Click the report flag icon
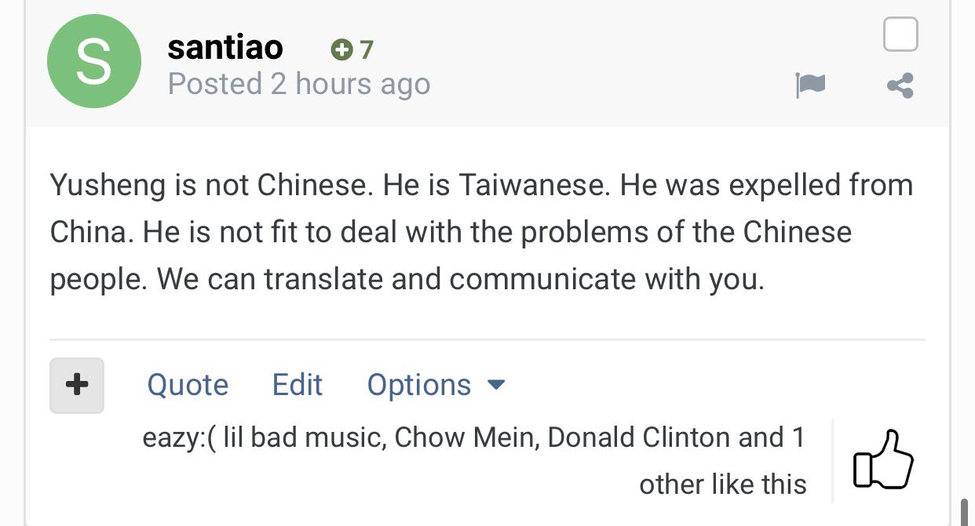Image resolution: width=975 pixels, height=526 pixels. 810,85
